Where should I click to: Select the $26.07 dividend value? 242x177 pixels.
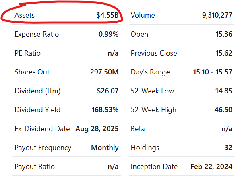(108, 91)
